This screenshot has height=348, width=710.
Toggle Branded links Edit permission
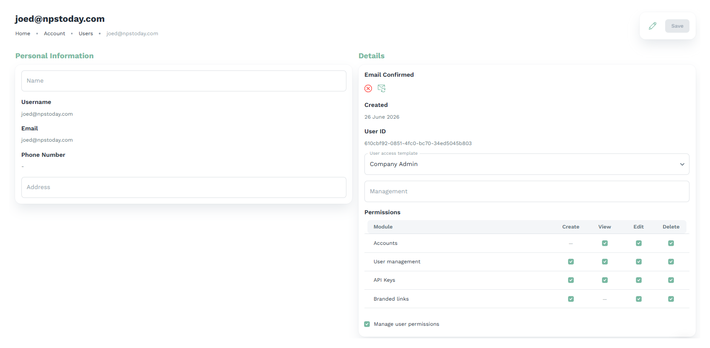pos(639,299)
